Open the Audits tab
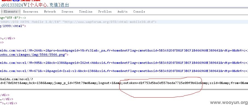248x105 pixels. pyautogui.click(x=122, y=12)
